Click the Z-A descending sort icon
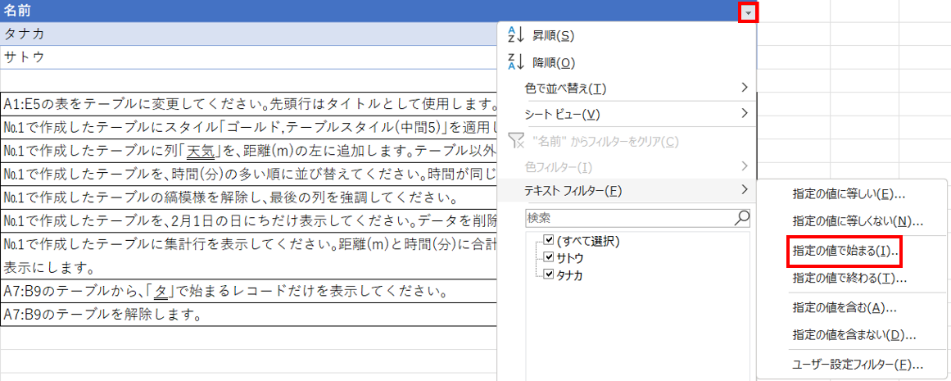951x381 pixels. coord(514,61)
